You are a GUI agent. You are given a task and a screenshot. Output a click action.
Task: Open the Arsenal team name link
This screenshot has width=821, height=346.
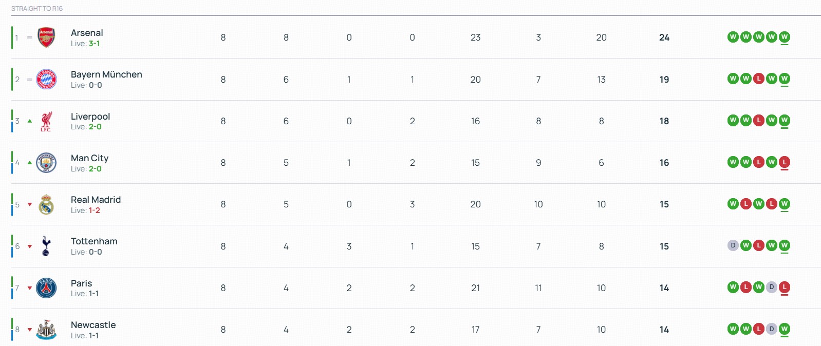point(87,33)
